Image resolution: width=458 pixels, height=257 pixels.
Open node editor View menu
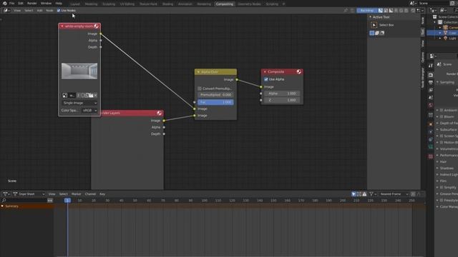click(x=17, y=11)
